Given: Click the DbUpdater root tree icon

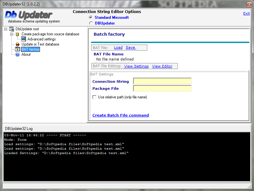Looking at the screenshot, I should (12, 29).
